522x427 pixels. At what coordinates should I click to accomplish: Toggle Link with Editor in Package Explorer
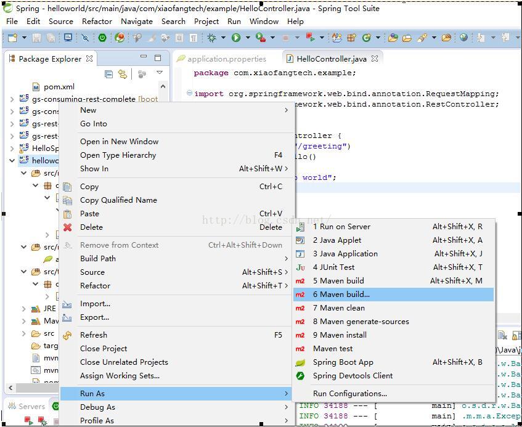[x=123, y=74]
